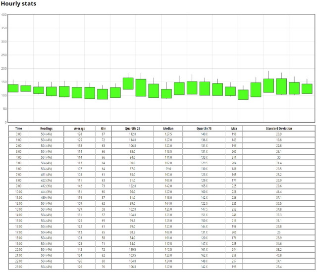Select the 16:00 time cell

pos(19,227)
